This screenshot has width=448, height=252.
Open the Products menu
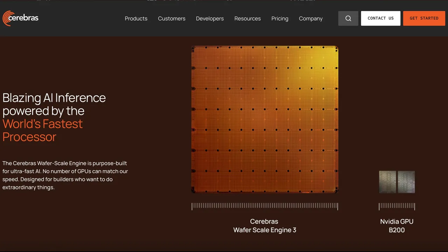pyautogui.click(x=136, y=19)
